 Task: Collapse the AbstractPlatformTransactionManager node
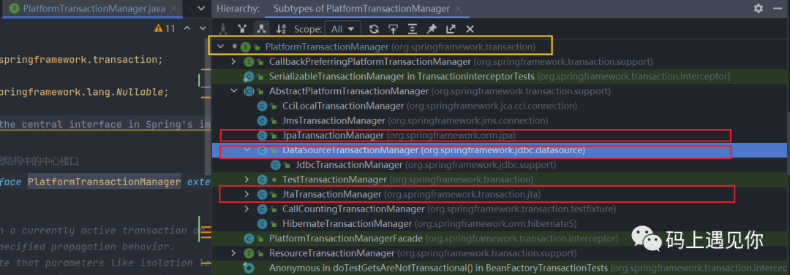tap(234, 91)
